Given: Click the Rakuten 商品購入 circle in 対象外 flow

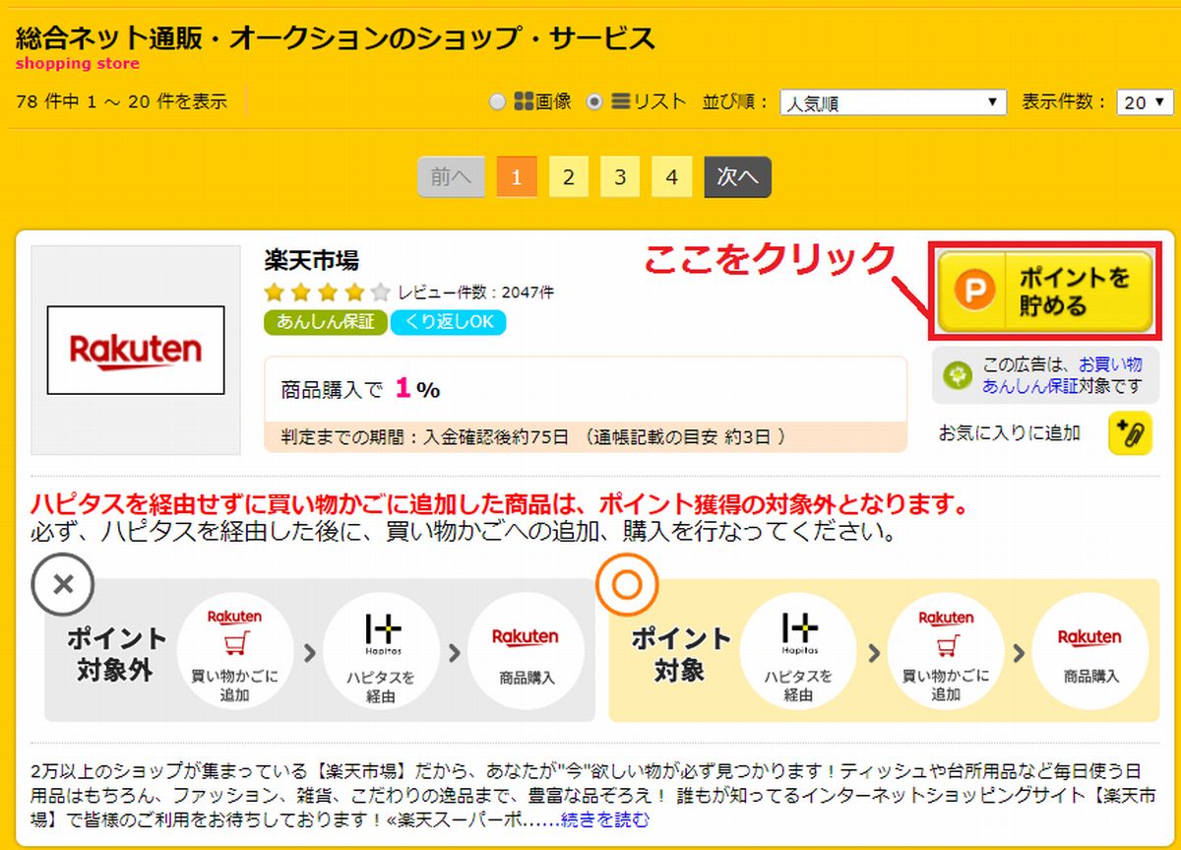Looking at the screenshot, I should pos(527,650).
